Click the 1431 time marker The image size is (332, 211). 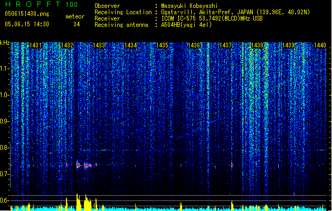35,45
